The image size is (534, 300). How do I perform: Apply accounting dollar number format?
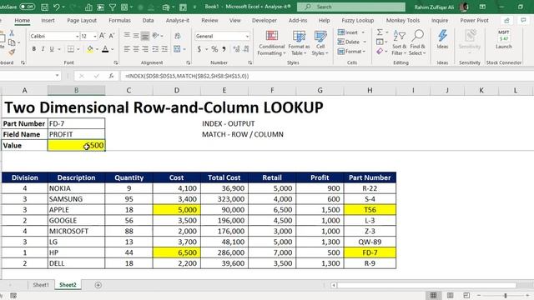click(x=199, y=49)
